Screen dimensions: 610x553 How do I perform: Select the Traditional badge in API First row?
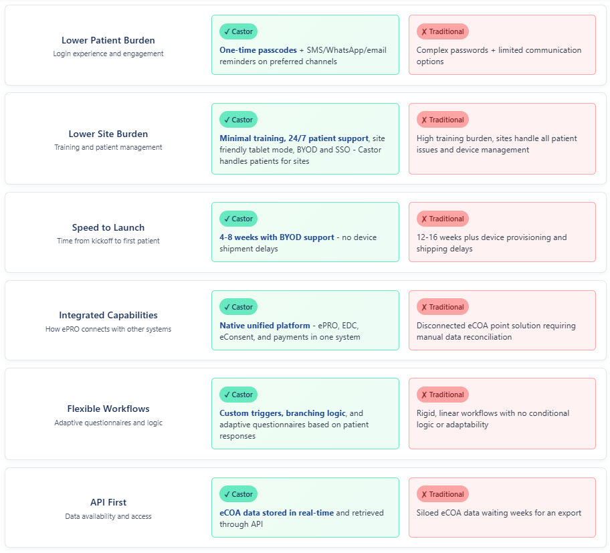[442, 494]
